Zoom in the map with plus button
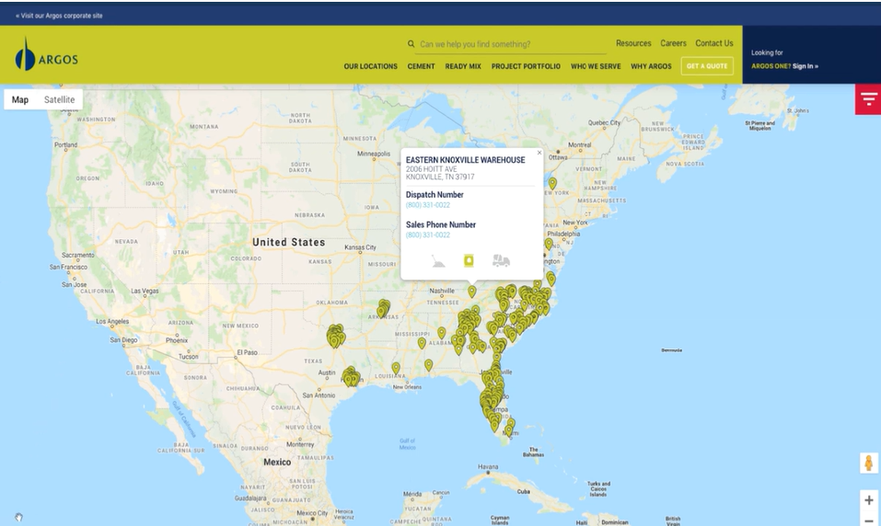This screenshot has height=526, width=881. 869,499
